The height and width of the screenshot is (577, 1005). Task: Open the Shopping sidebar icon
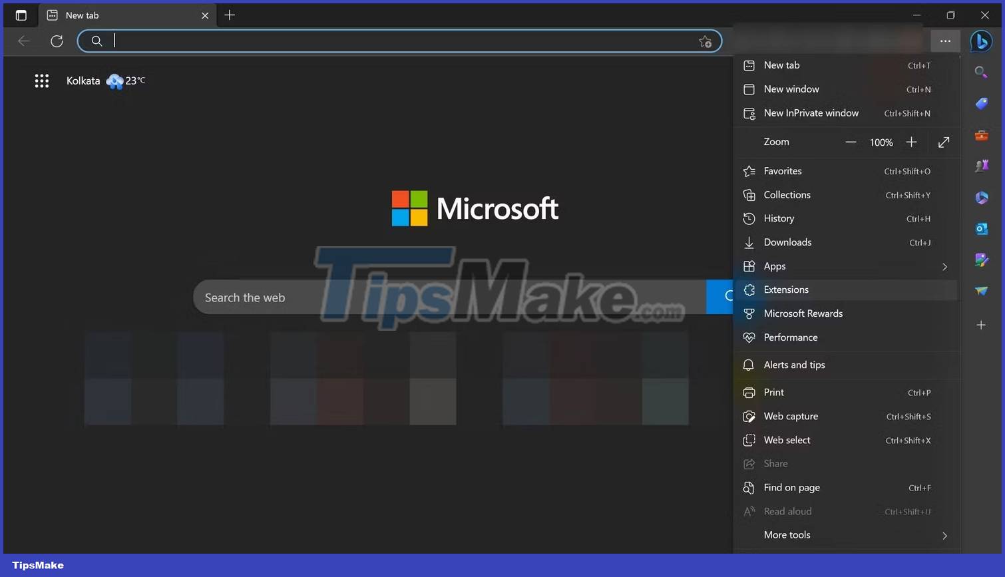(x=982, y=103)
